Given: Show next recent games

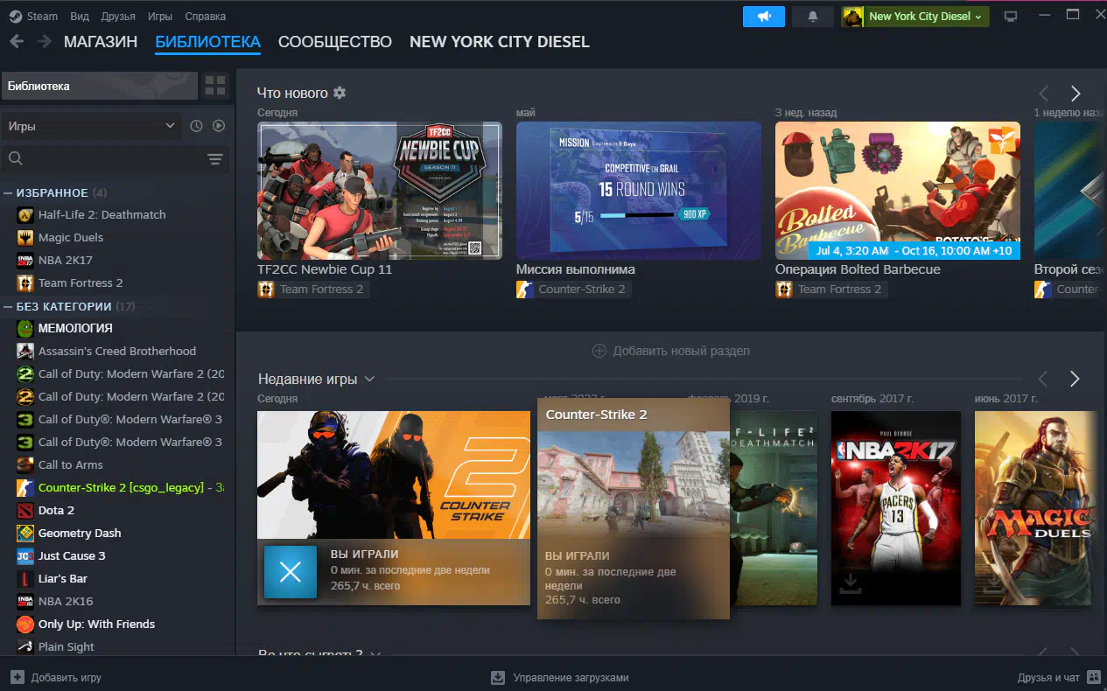Looking at the screenshot, I should pos(1075,379).
